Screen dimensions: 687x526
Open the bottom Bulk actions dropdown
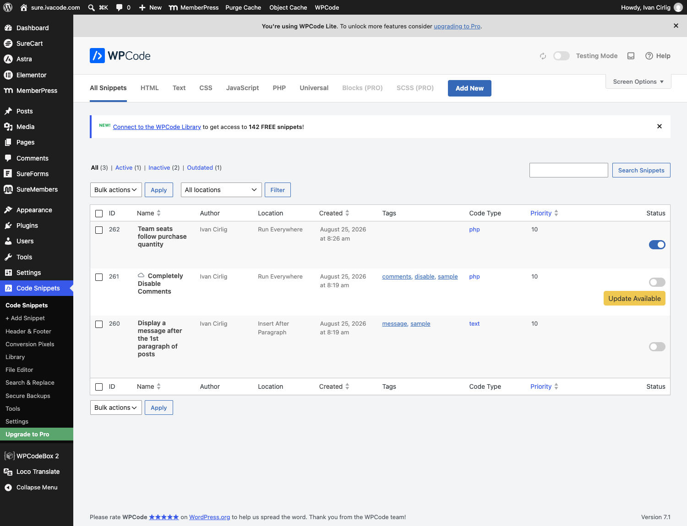[116, 408]
